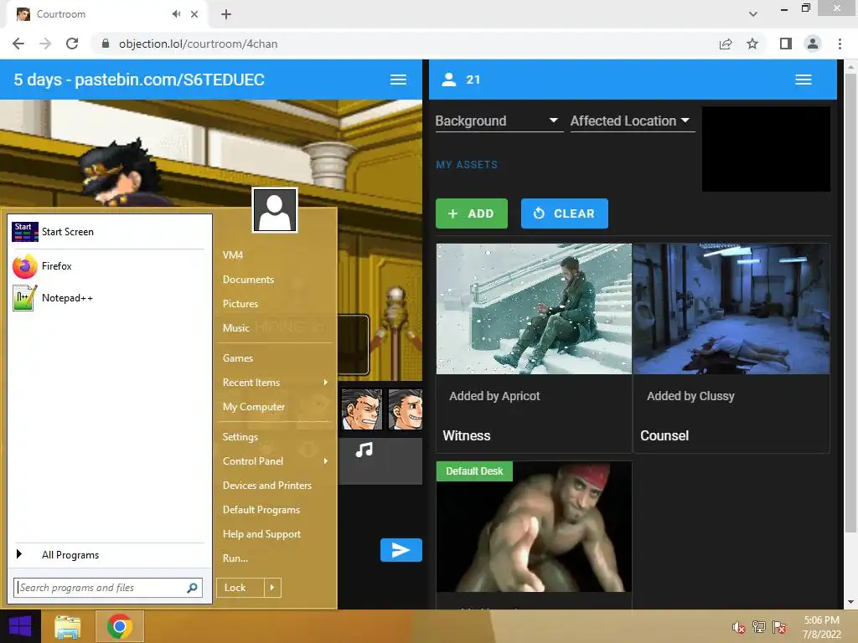The height and width of the screenshot is (643, 858).
Task: Open Music from the start menu
Action: click(x=235, y=328)
